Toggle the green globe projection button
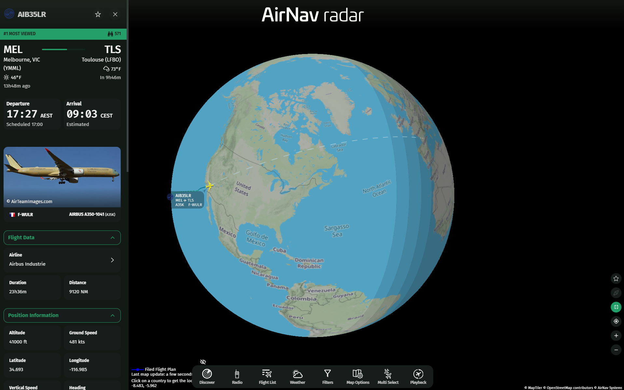 click(x=616, y=307)
